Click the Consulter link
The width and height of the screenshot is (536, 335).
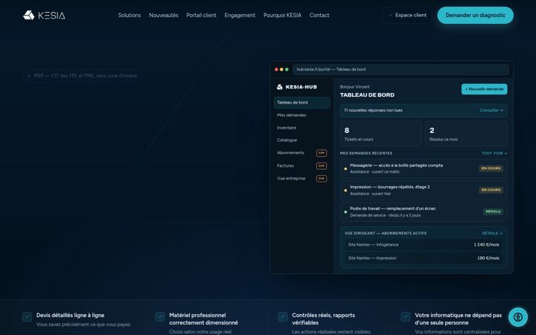pyautogui.click(x=491, y=110)
